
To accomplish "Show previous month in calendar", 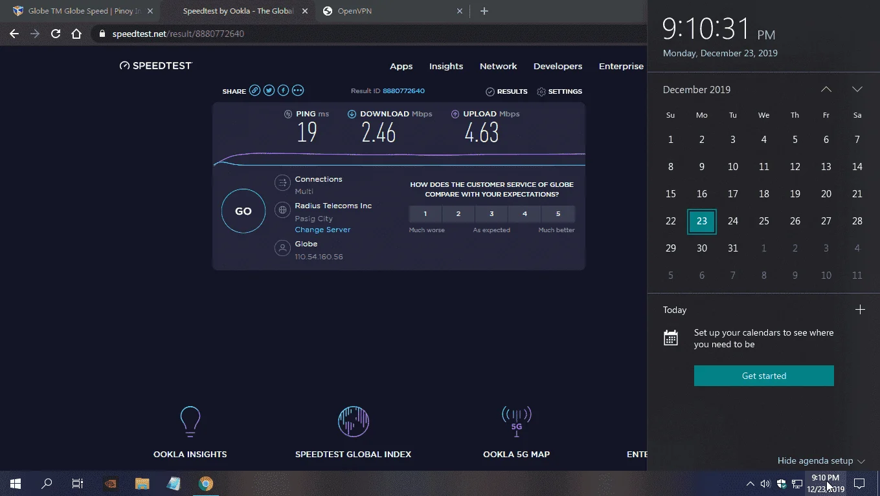I will pos(826,89).
